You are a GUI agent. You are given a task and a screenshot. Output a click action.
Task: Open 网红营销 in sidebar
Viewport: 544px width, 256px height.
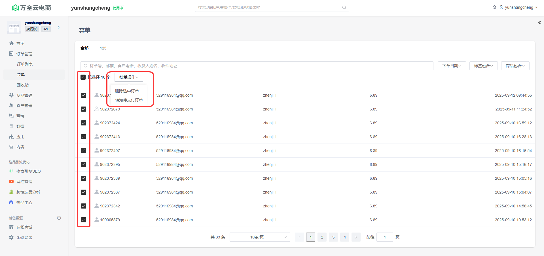point(24,182)
